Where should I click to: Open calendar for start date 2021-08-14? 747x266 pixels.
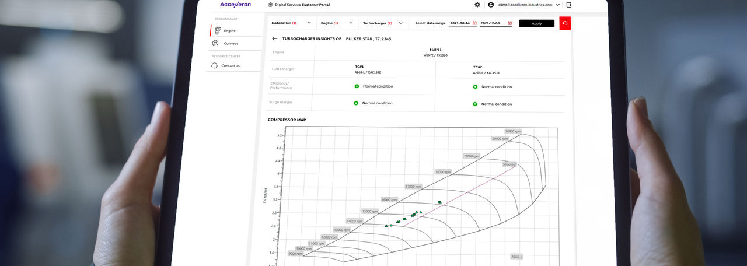pos(474,23)
